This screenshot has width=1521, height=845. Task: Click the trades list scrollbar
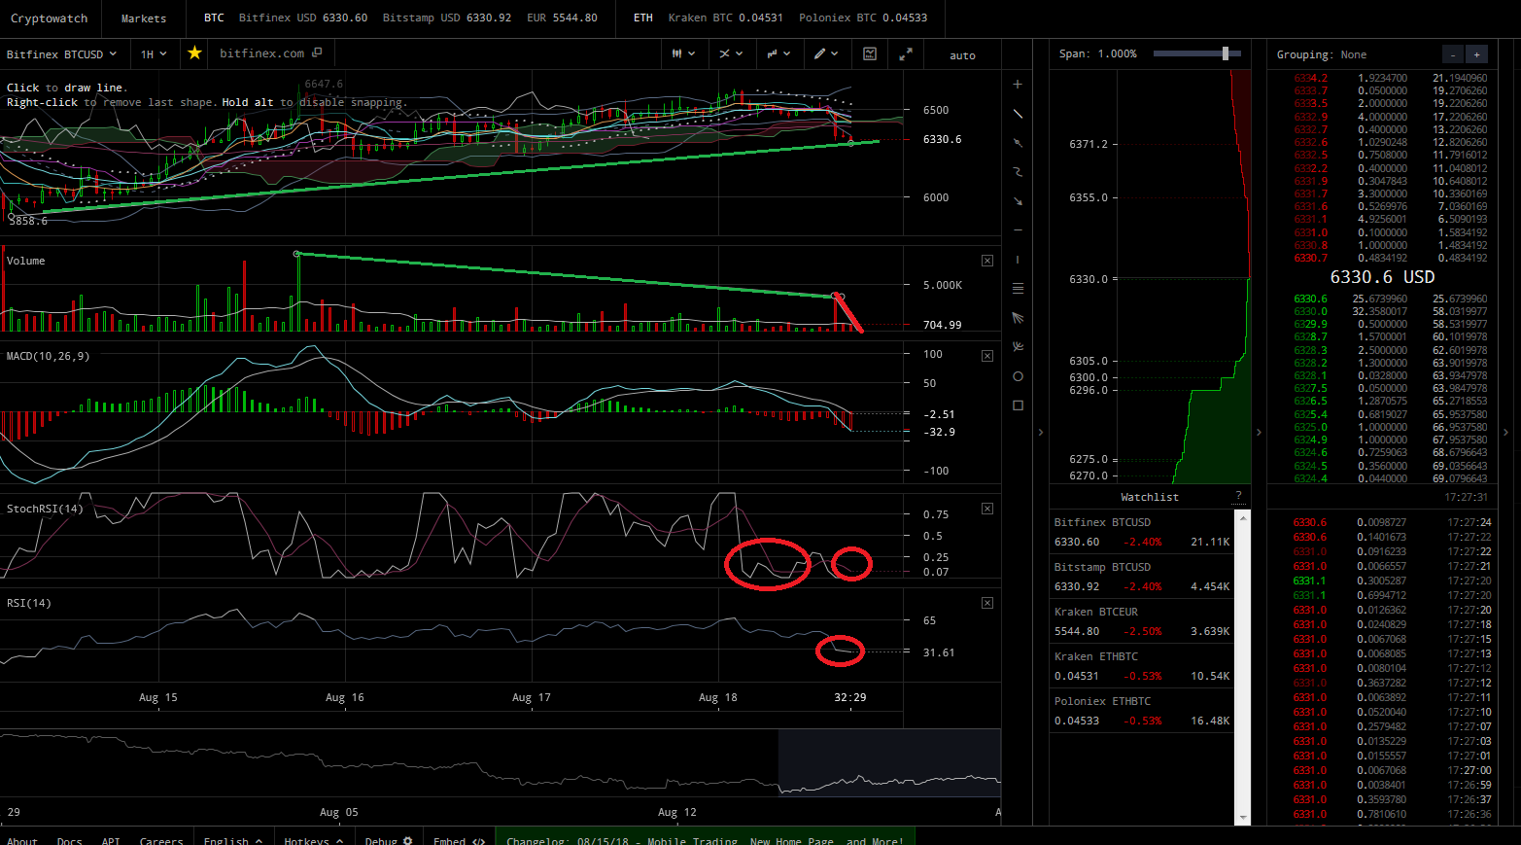pos(1242,667)
